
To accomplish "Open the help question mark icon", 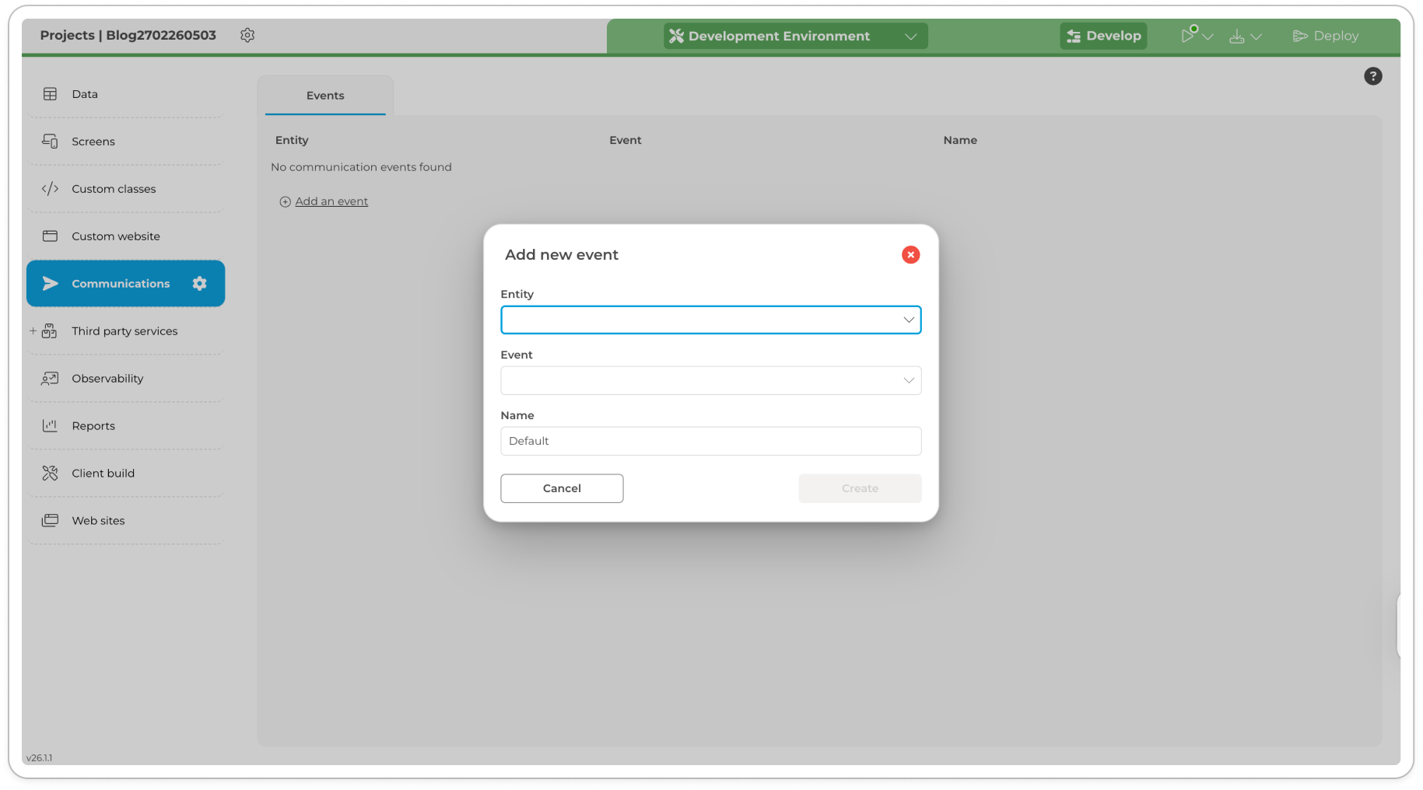I will point(1372,76).
